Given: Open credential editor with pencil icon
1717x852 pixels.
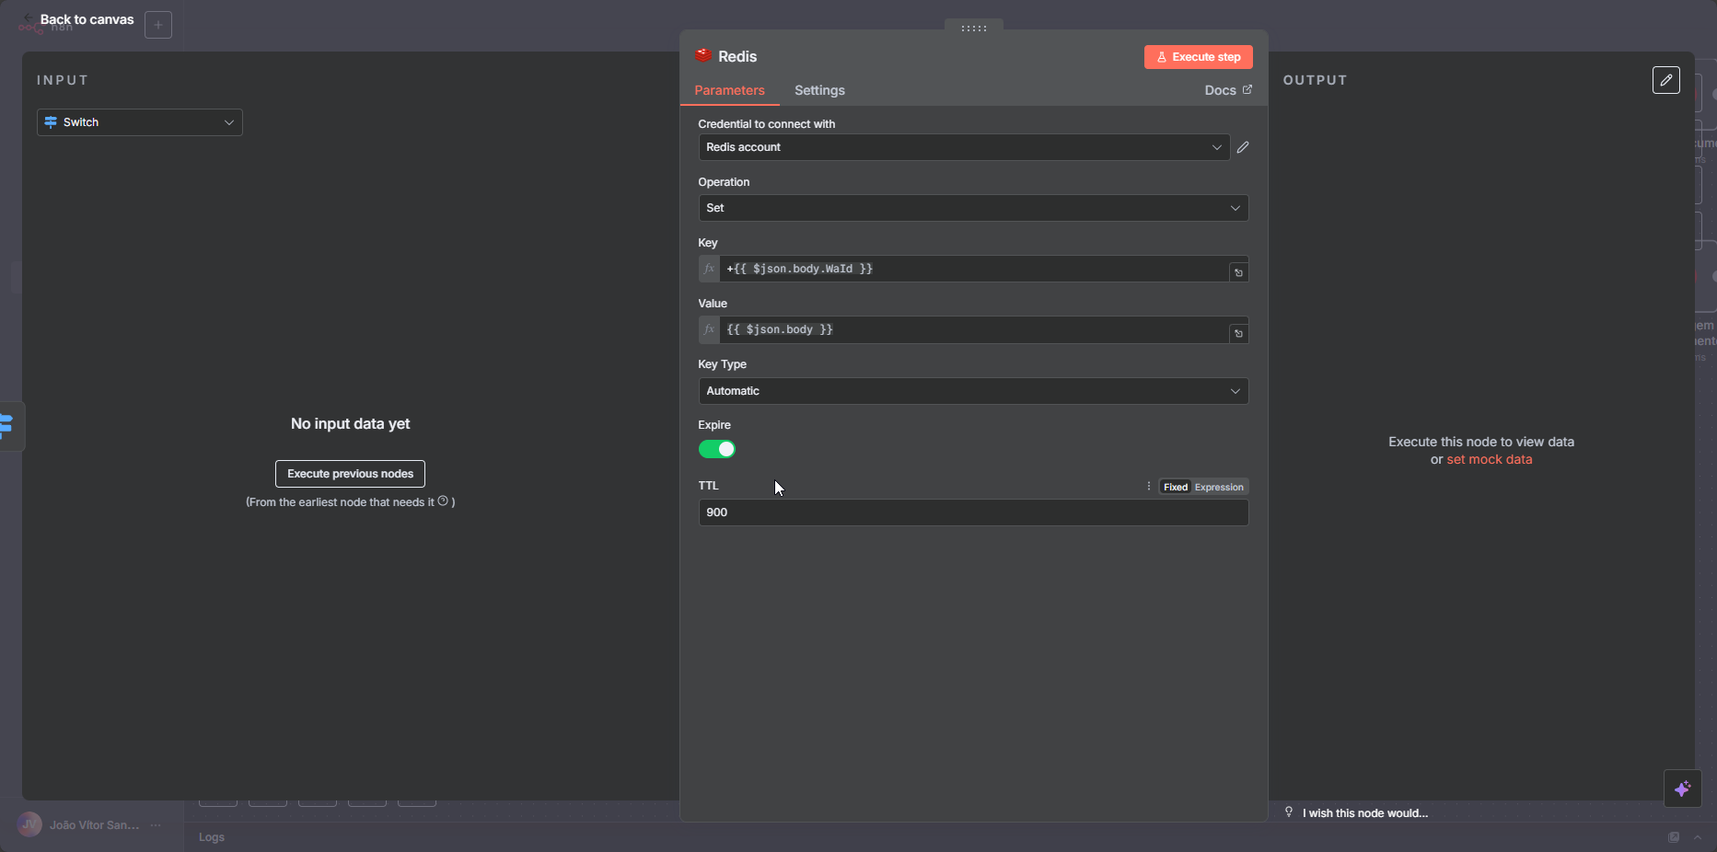Looking at the screenshot, I should tap(1243, 147).
